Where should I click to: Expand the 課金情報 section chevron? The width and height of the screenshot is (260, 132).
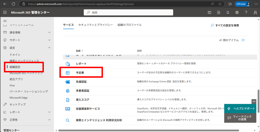pyautogui.click(x=49, y=32)
